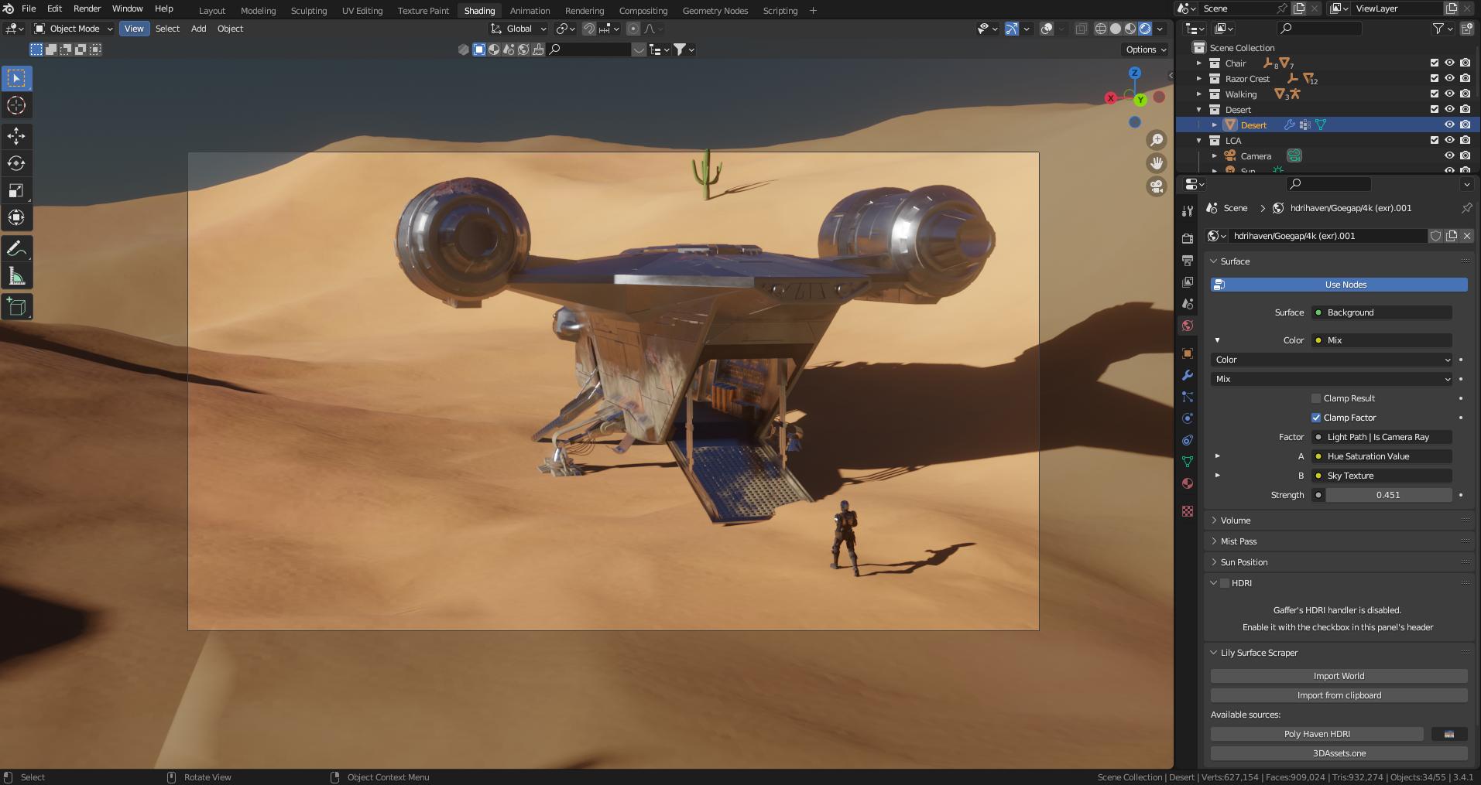Switch to the Modeling workspace tab
Screen dimensions: 1481x785
coord(258,11)
